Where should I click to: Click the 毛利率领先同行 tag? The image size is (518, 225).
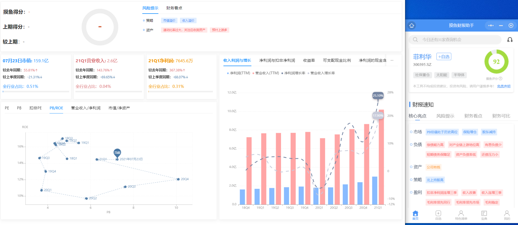coord(438,202)
